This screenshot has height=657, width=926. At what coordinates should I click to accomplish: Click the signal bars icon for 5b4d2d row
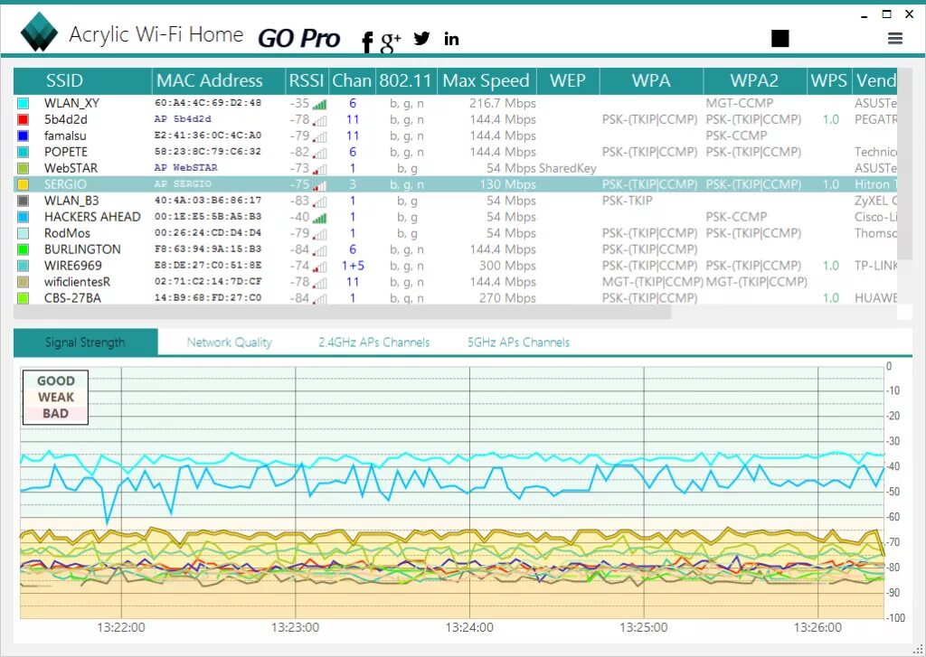319,120
